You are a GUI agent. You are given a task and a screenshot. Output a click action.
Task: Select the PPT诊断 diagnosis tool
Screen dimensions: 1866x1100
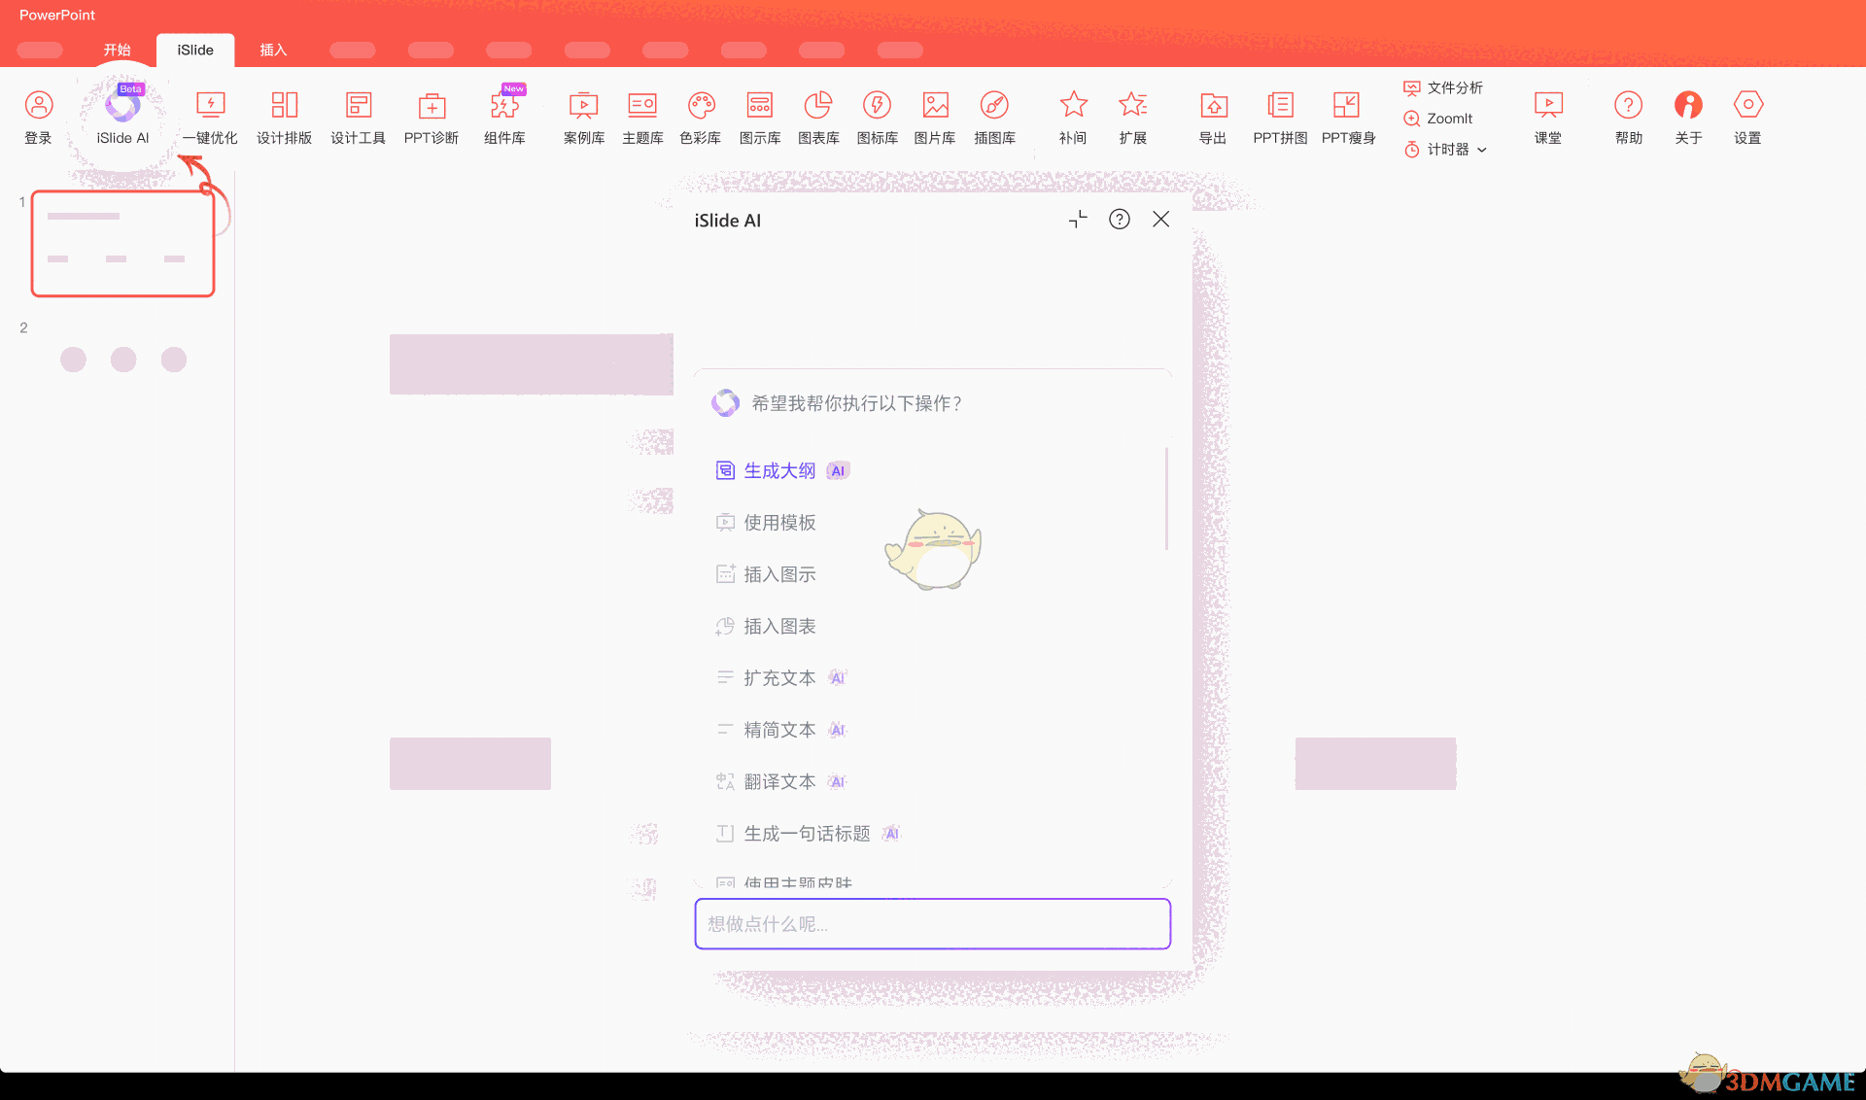431,117
